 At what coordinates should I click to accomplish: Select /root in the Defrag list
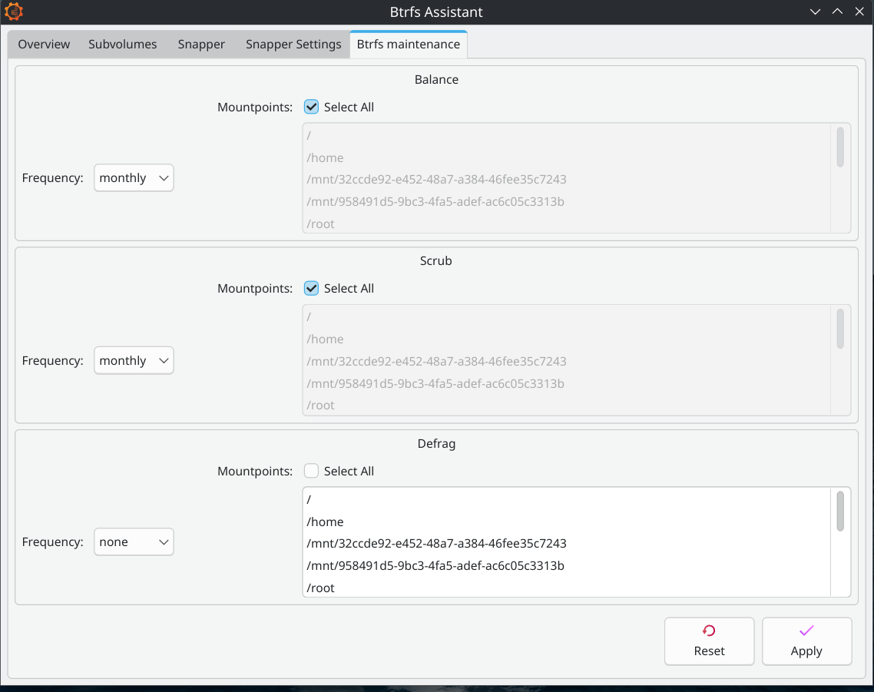tap(567, 588)
